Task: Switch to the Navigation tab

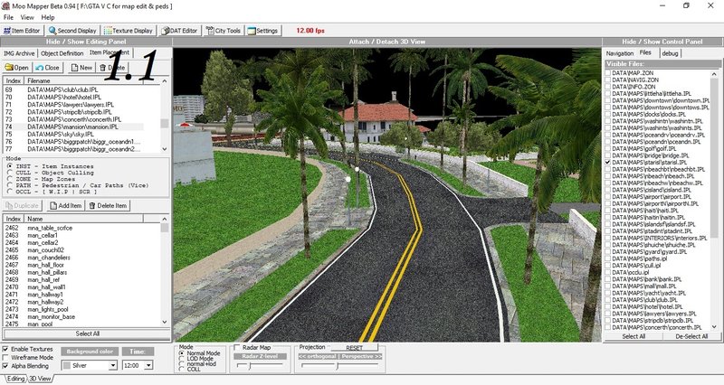Action: pos(620,53)
